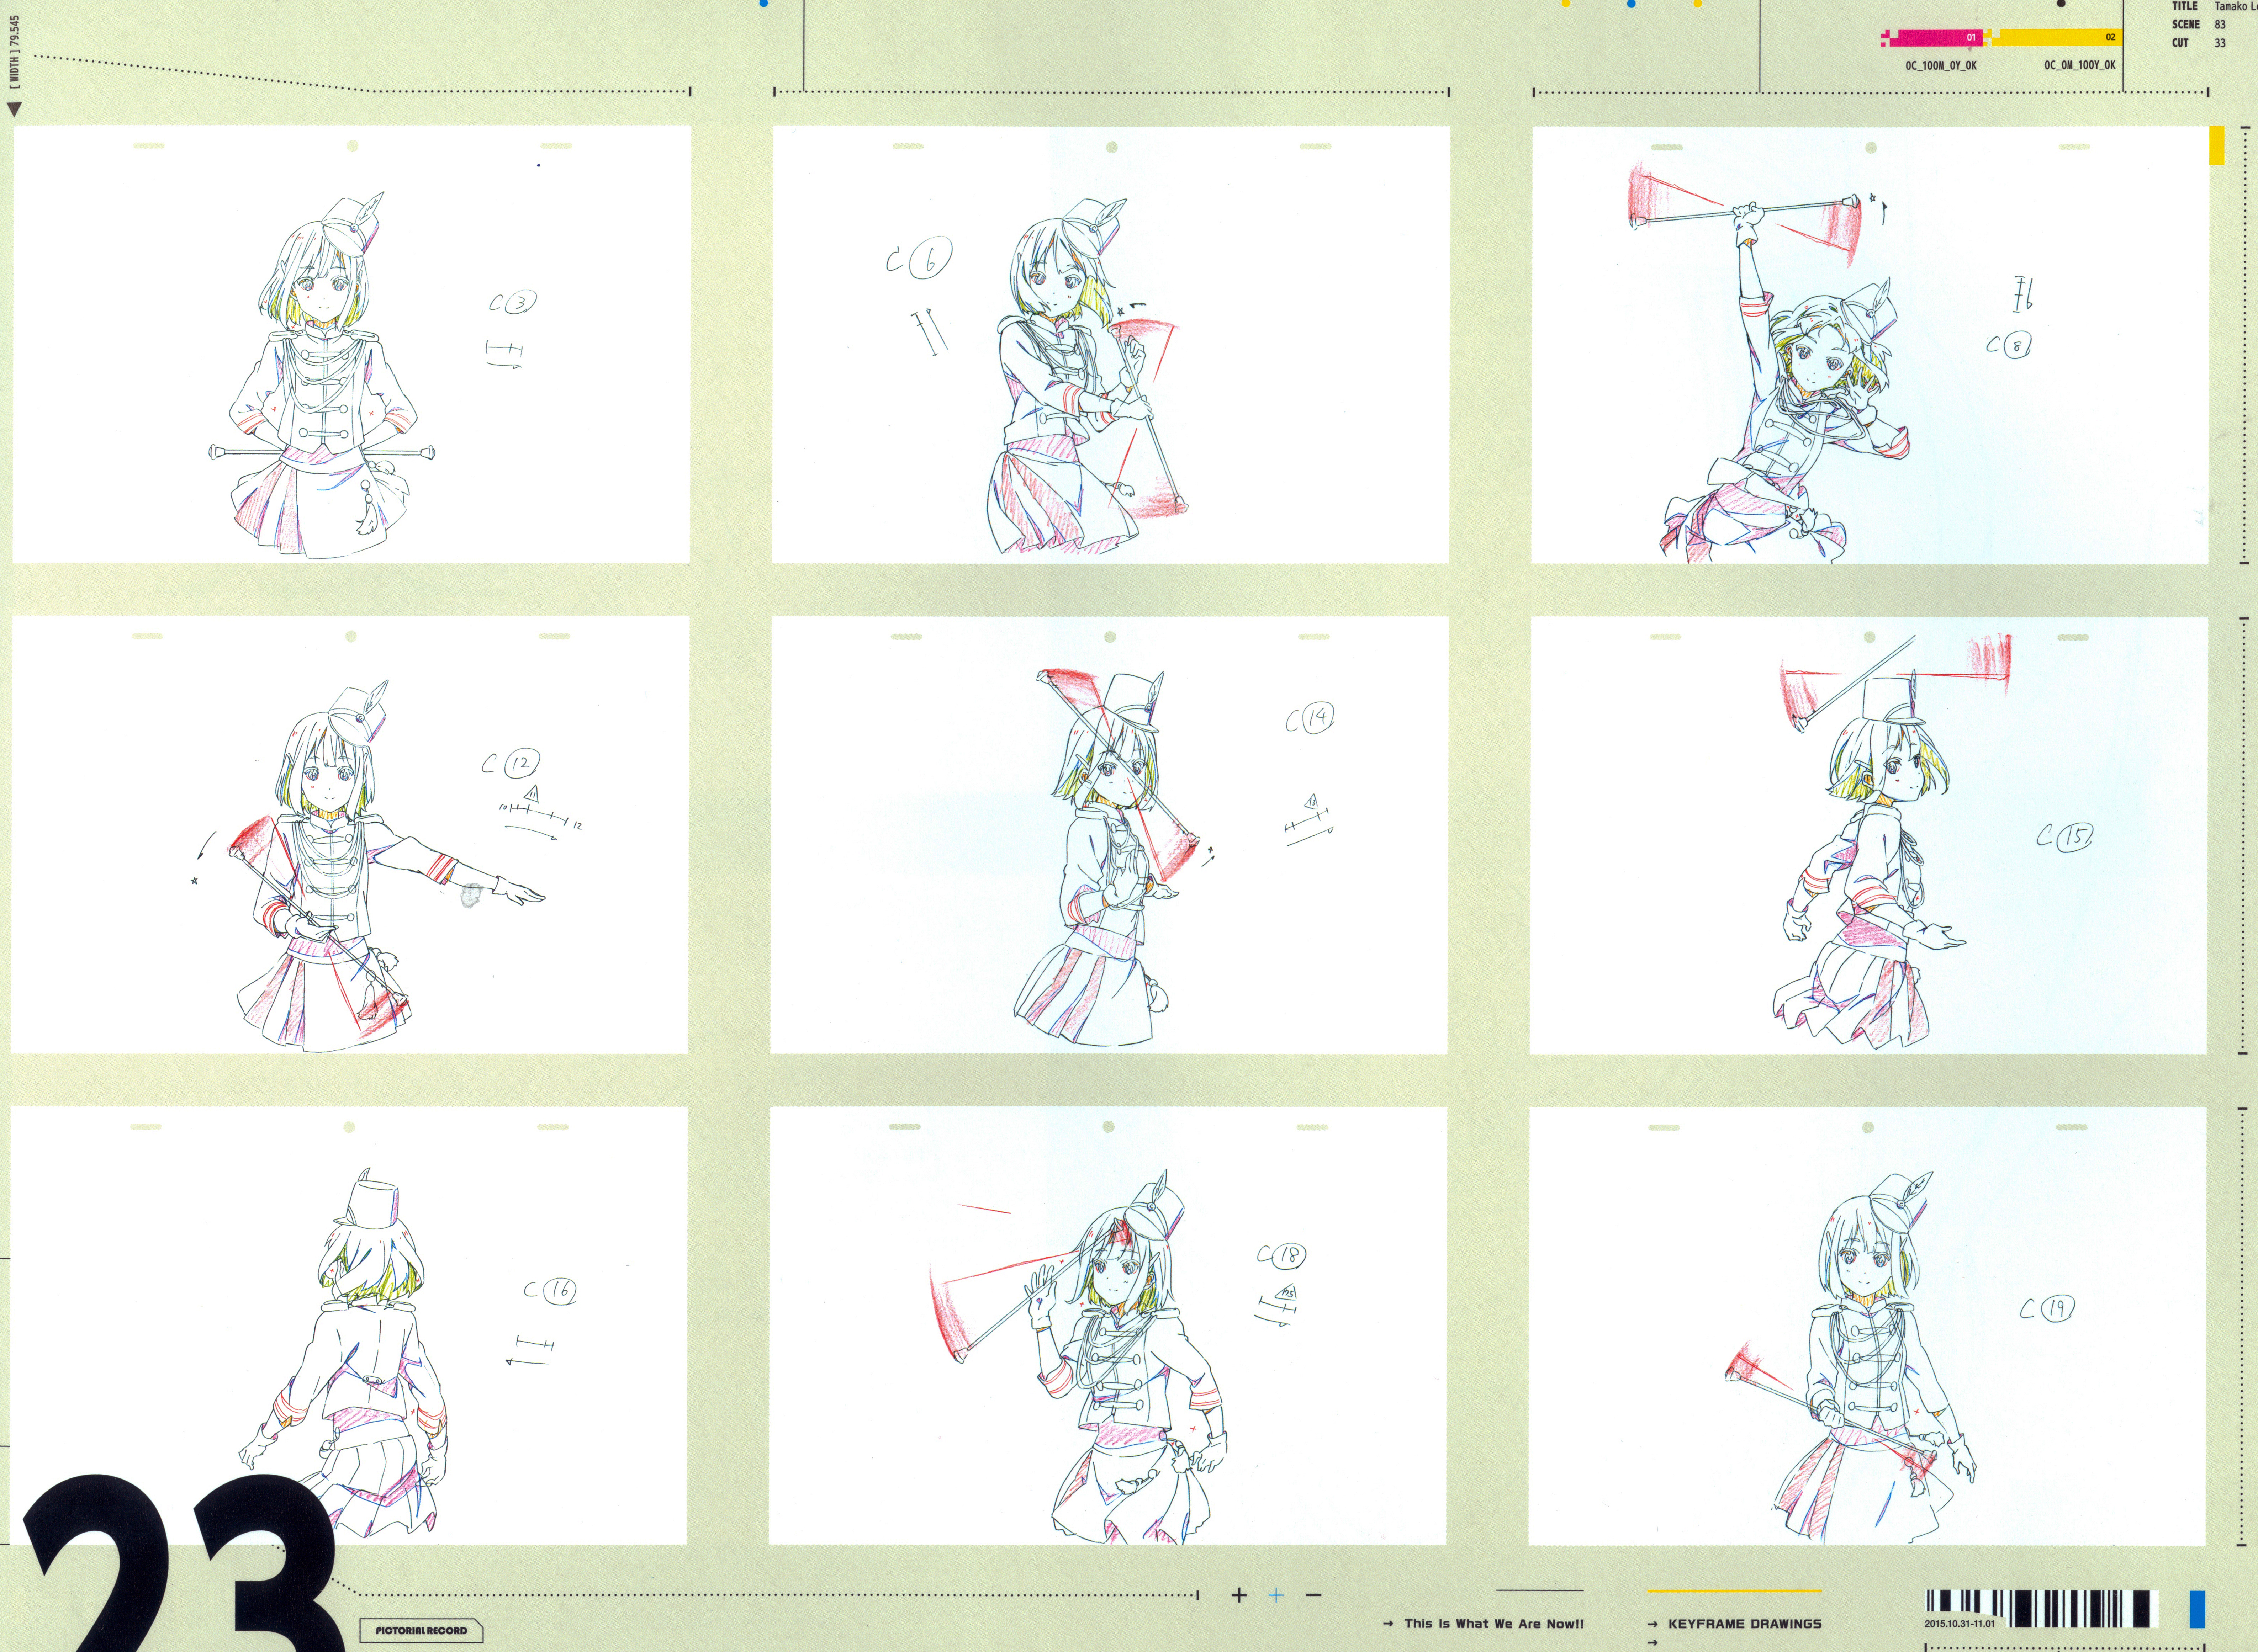Click the magenta color bar marked 01
Image resolution: width=2258 pixels, height=1652 pixels.
(x=1932, y=38)
